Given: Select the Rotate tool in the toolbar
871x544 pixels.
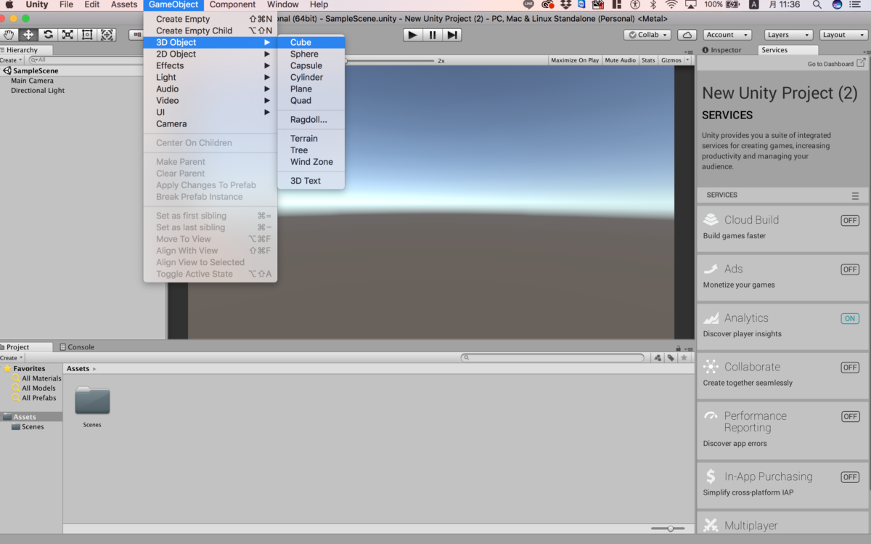Looking at the screenshot, I should point(49,34).
